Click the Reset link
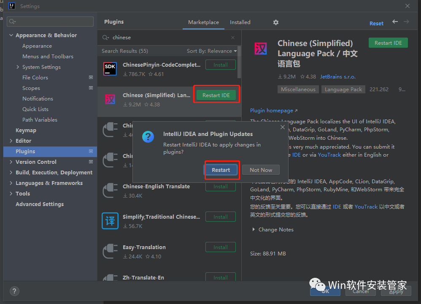The height and width of the screenshot is (304, 421). [x=376, y=23]
